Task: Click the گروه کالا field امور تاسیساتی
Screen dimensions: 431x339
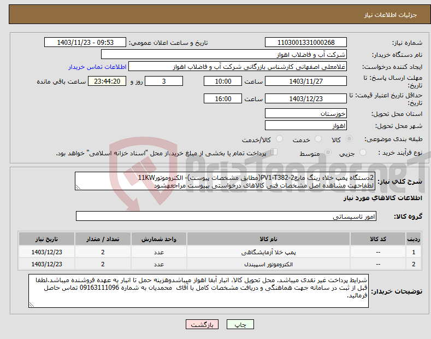Action: click(226, 217)
